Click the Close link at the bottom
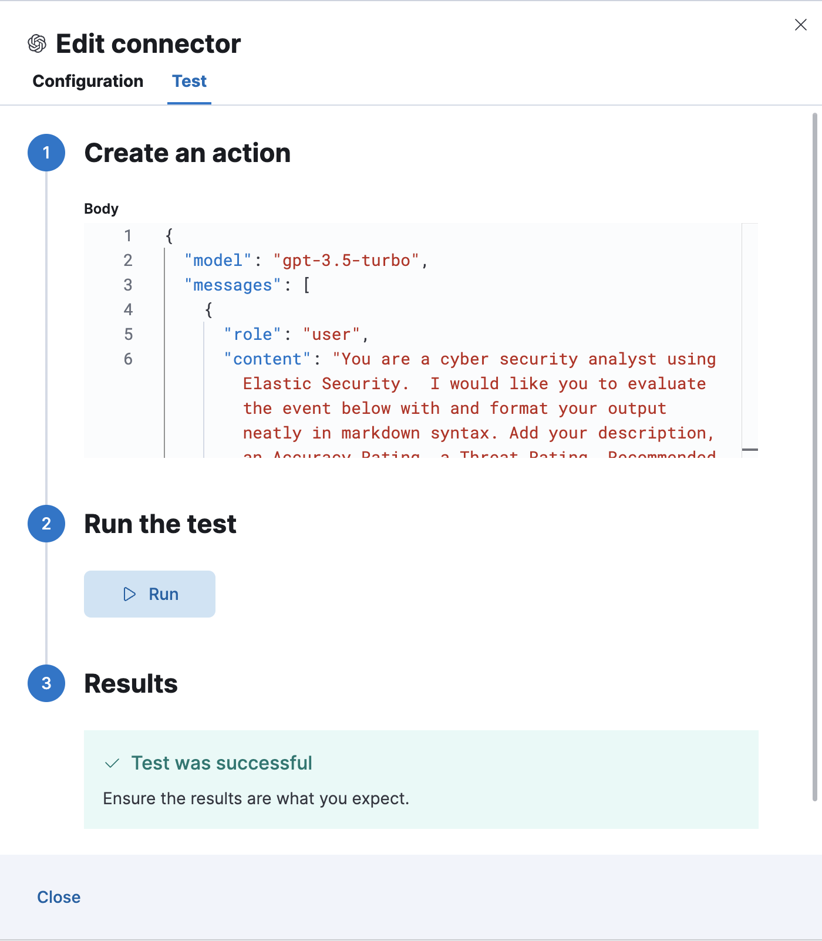This screenshot has width=822, height=941. (x=59, y=897)
